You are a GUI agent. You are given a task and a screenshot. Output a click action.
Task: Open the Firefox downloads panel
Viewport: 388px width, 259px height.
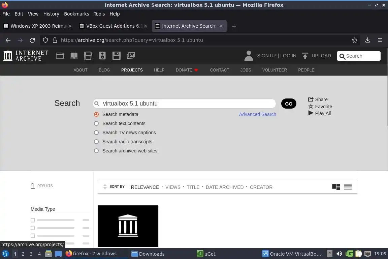pyautogui.click(x=368, y=40)
